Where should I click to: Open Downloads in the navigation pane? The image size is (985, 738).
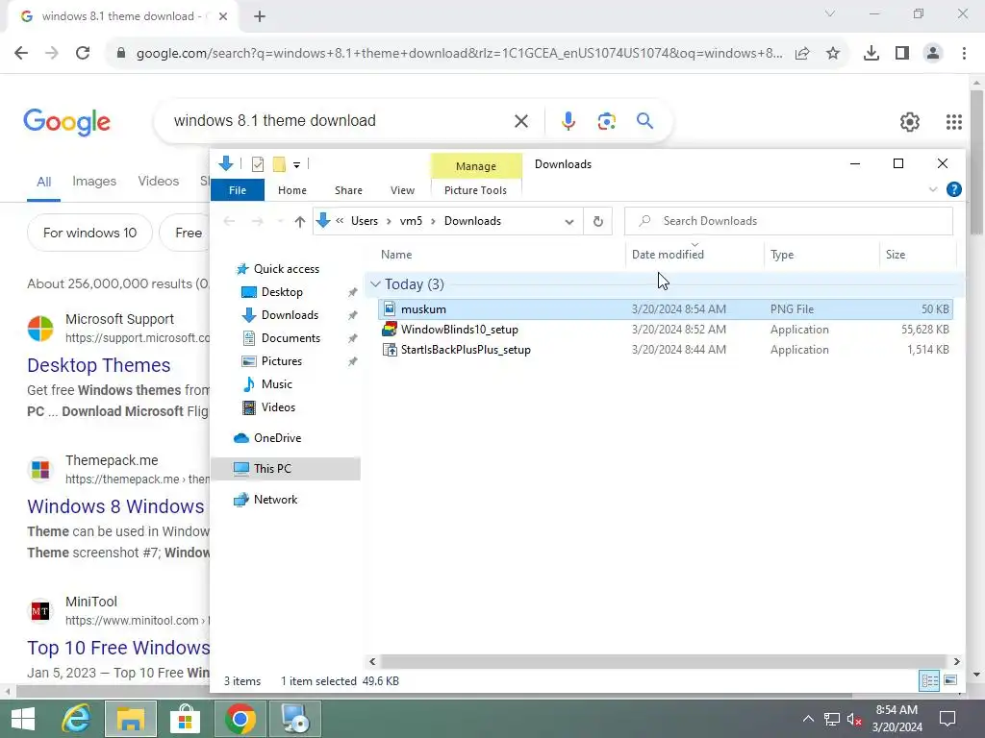290,315
